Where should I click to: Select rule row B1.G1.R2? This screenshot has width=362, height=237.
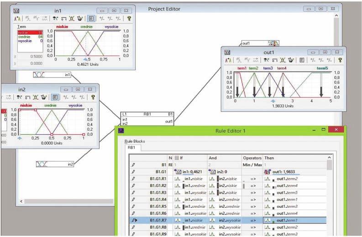(228, 185)
